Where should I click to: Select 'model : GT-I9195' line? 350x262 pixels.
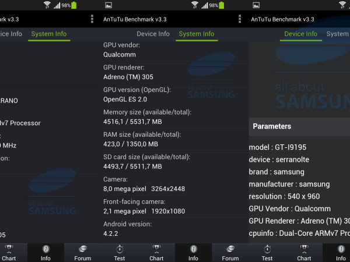(x=278, y=147)
